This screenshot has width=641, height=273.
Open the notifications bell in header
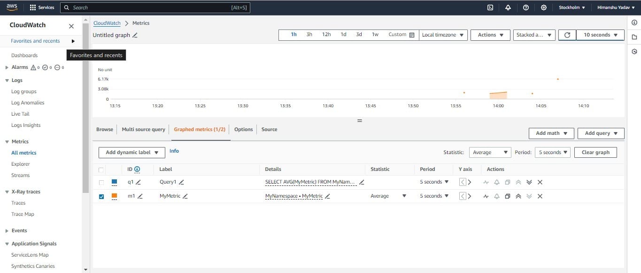[x=508, y=7]
